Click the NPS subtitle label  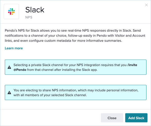(29, 17)
